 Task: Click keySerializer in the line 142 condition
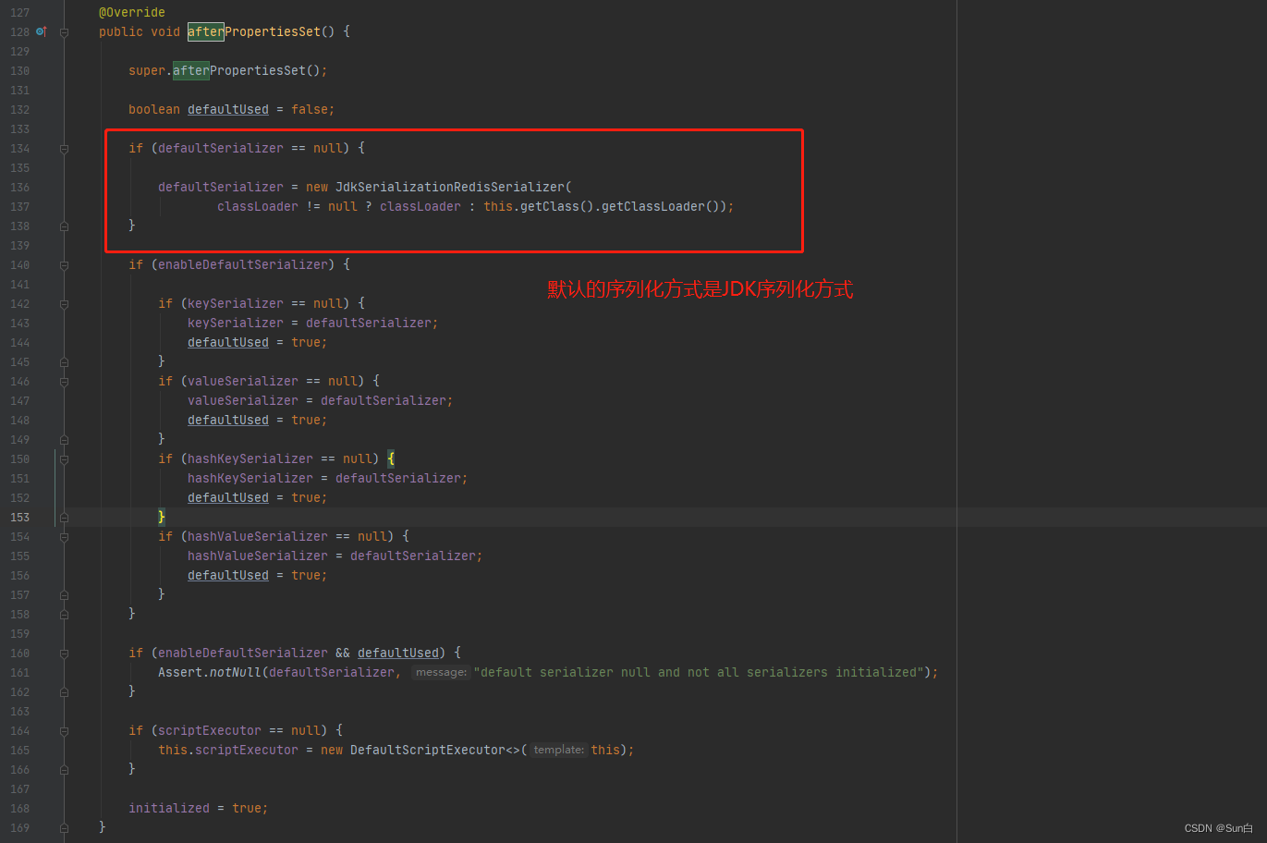pos(236,303)
